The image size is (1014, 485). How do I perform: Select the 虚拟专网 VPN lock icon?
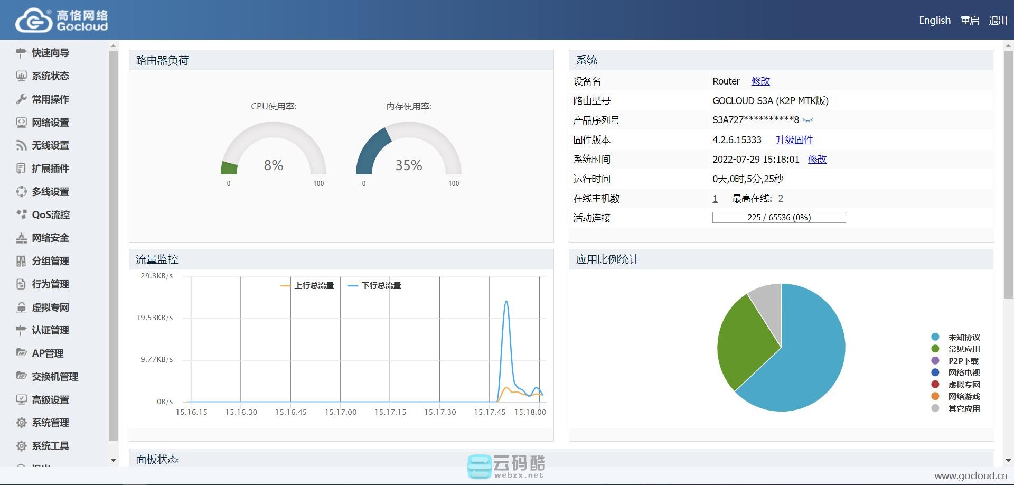point(21,307)
